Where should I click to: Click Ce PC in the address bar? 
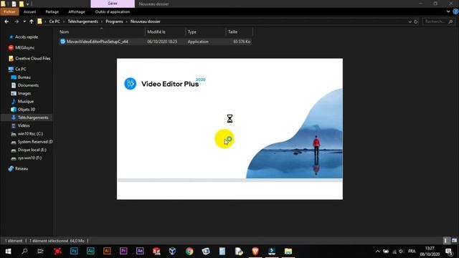(x=55, y=21)
